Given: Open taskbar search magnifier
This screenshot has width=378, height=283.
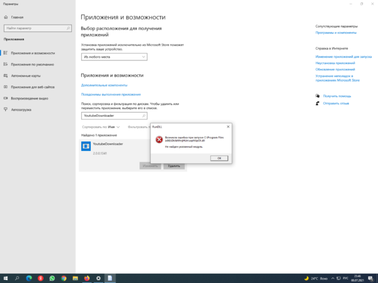Looking at the screenshot, I should (x=17, y=279).
